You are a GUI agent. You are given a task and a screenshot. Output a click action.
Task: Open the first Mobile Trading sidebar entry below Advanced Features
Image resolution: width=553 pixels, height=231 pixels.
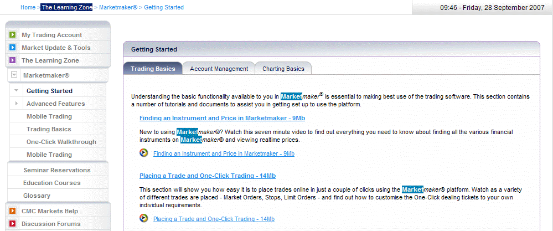click(x=49, y=116)
